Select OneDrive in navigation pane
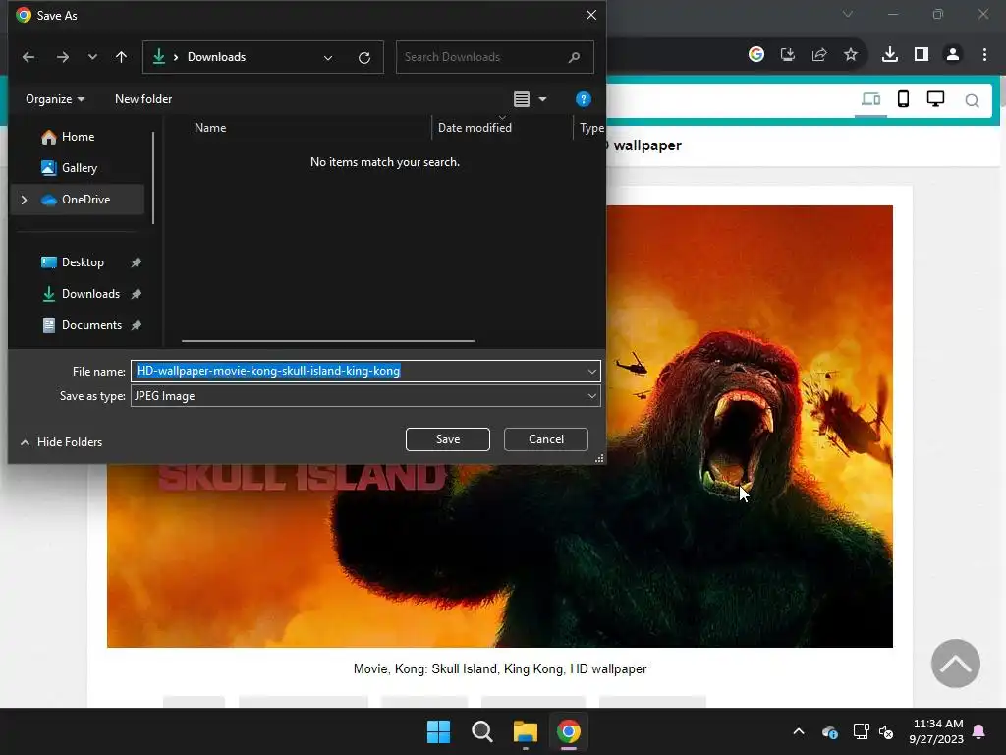1006x755 pixels. point(78,200)
